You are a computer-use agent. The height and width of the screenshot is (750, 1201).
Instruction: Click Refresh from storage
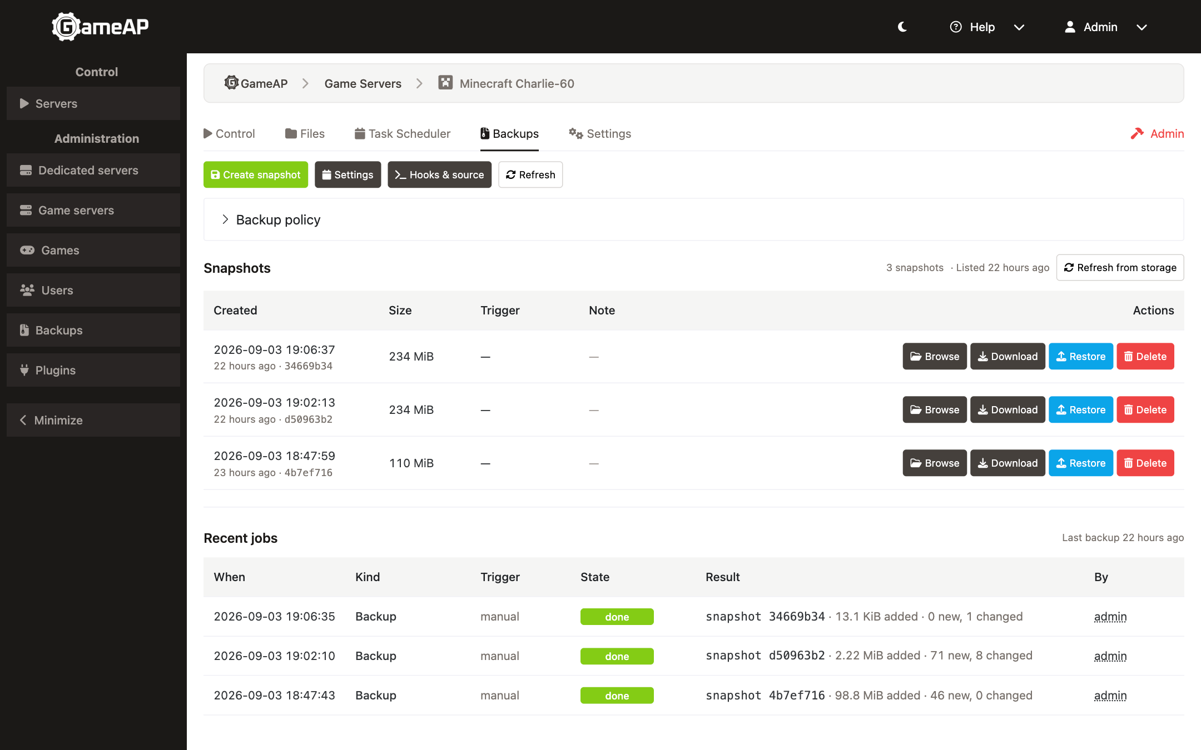point(1120,268)
